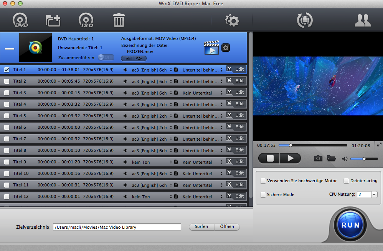Image resolution: width=383 pixels, height=251 pixels.
Task: Enable the Deinterlacing checkbox
Action: click(x=346, y=181)
